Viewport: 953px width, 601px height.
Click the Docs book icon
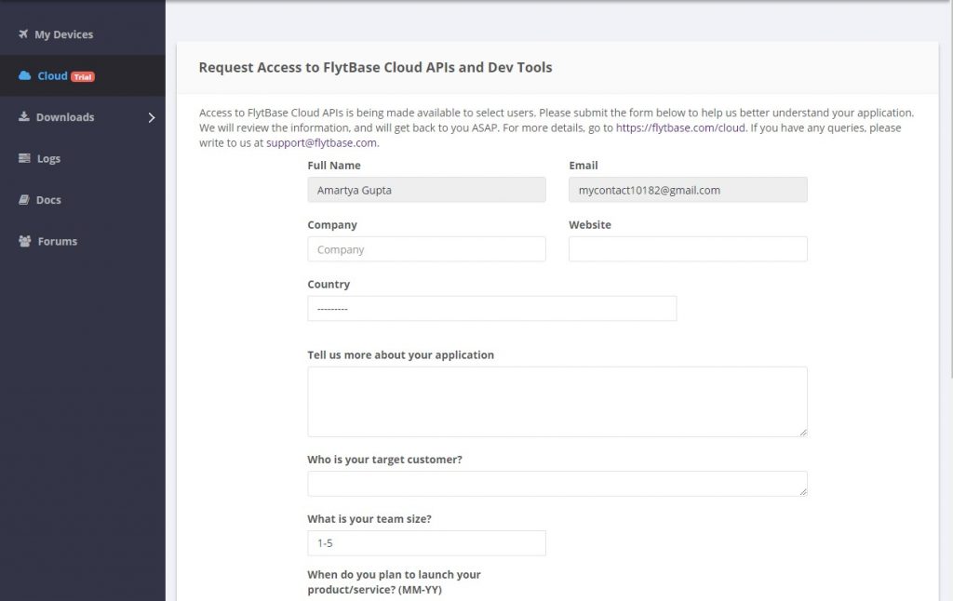pos(23,199)
